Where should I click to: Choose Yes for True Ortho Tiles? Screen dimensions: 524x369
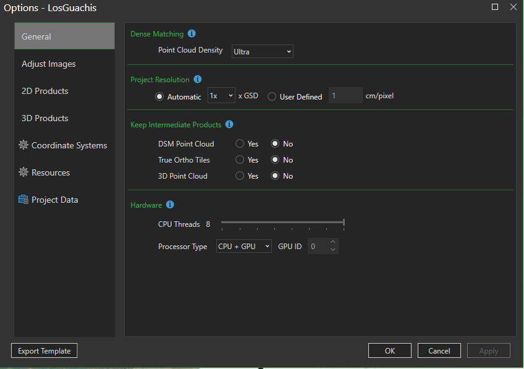pos(240,159)
